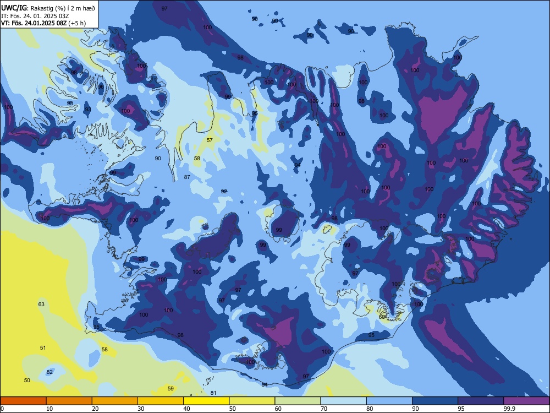Click the pale yellow 50–60 legend swatch

(x=252, y=401)
